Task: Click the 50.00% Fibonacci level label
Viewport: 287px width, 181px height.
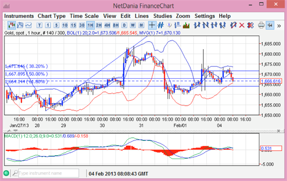Action: tap(27, 74)
